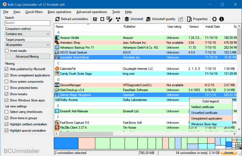Screen dimensions: 242x156
Task: Toggle the Show tweaks checkbox
Action: [x=6, y=94]
